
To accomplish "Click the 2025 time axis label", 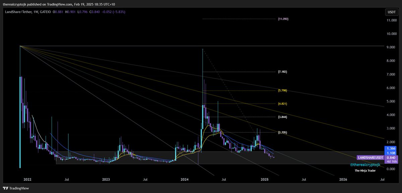I will click(264, 179).
